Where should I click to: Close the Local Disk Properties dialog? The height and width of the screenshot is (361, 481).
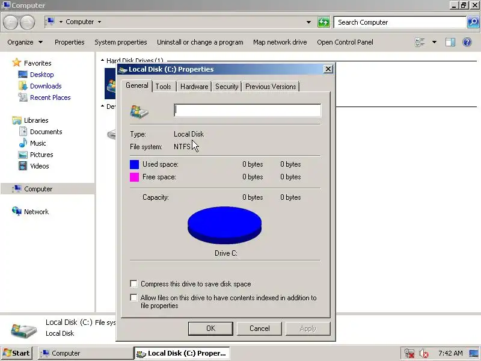(328, 69)
